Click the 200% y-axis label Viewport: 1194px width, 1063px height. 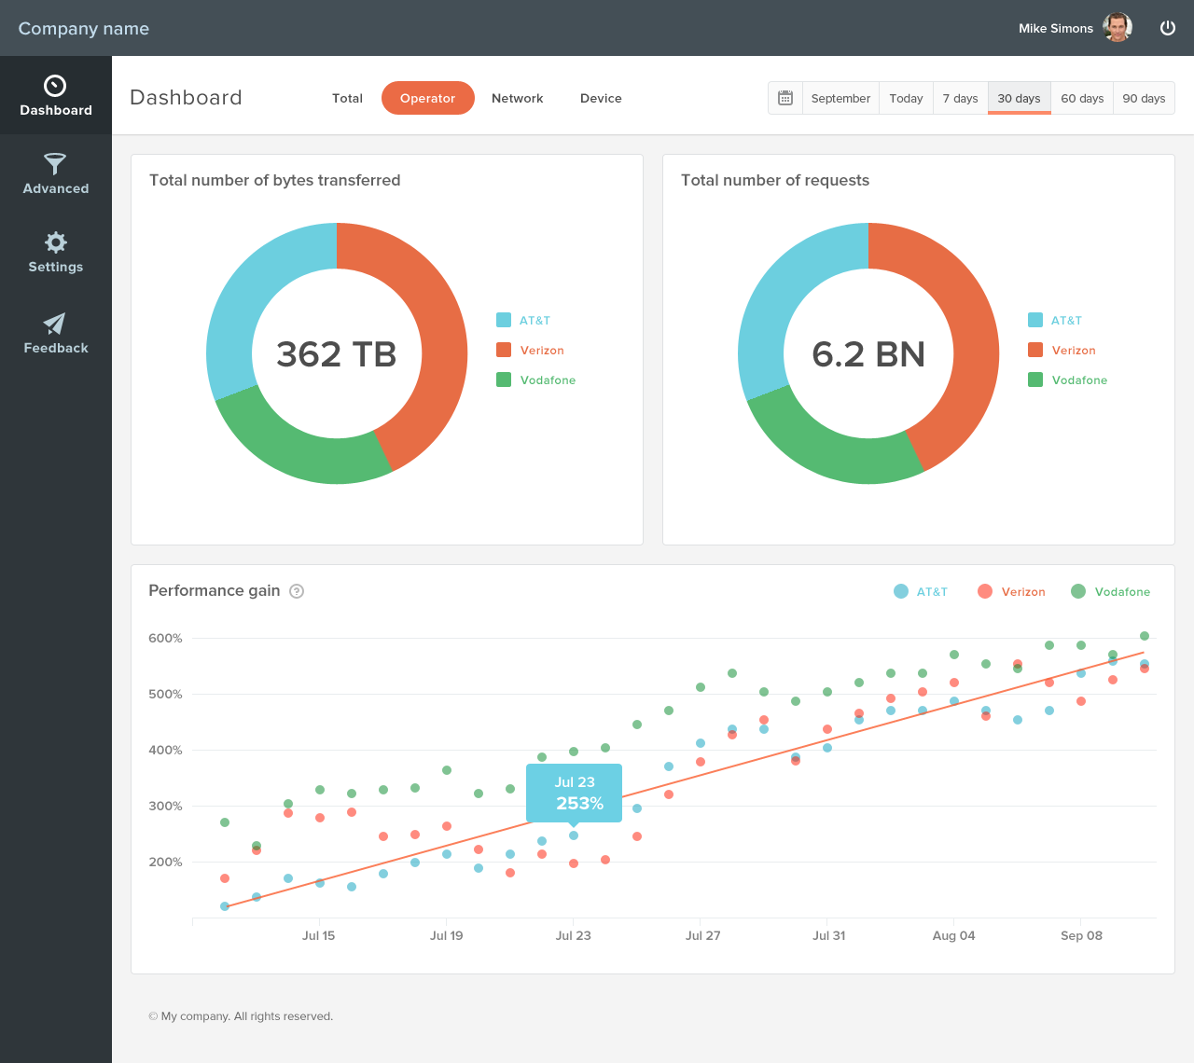point(165,862)
